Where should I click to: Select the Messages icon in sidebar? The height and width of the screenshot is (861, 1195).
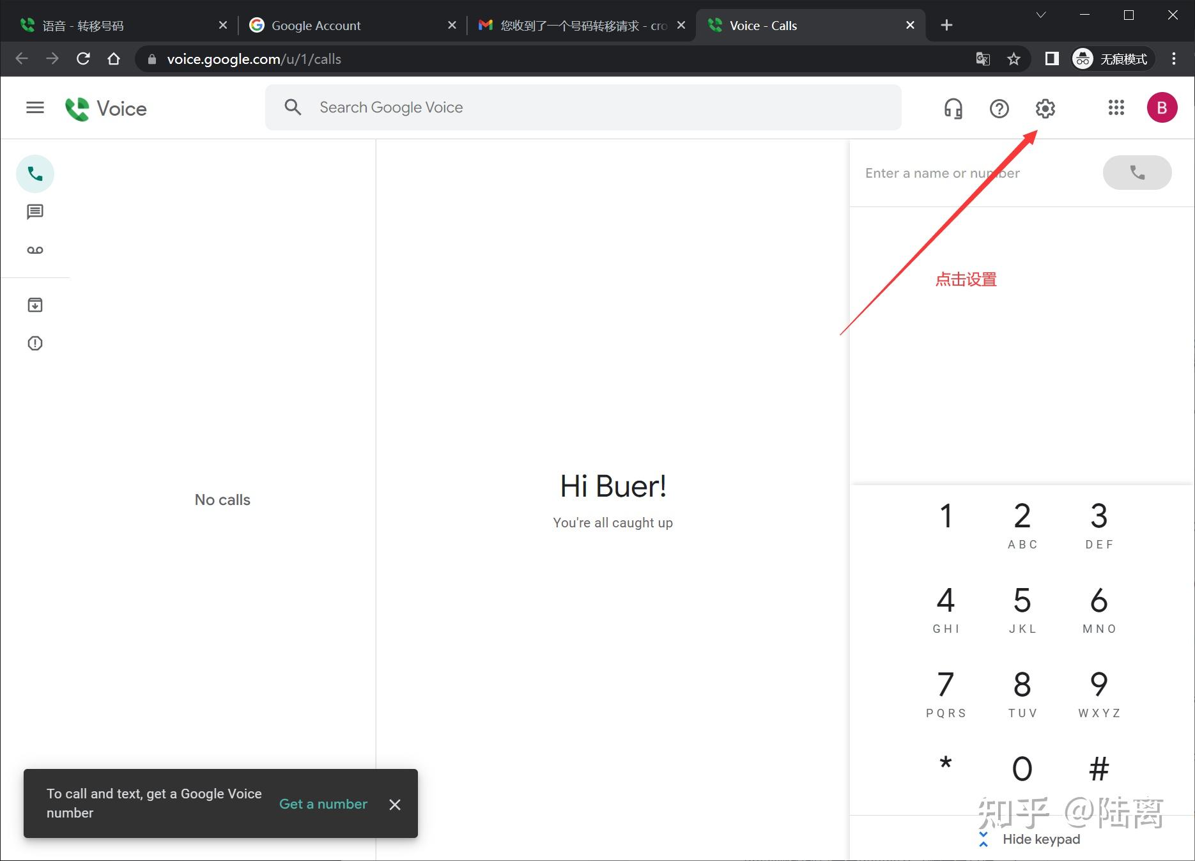35,212
